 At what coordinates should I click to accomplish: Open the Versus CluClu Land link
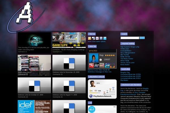127,63
